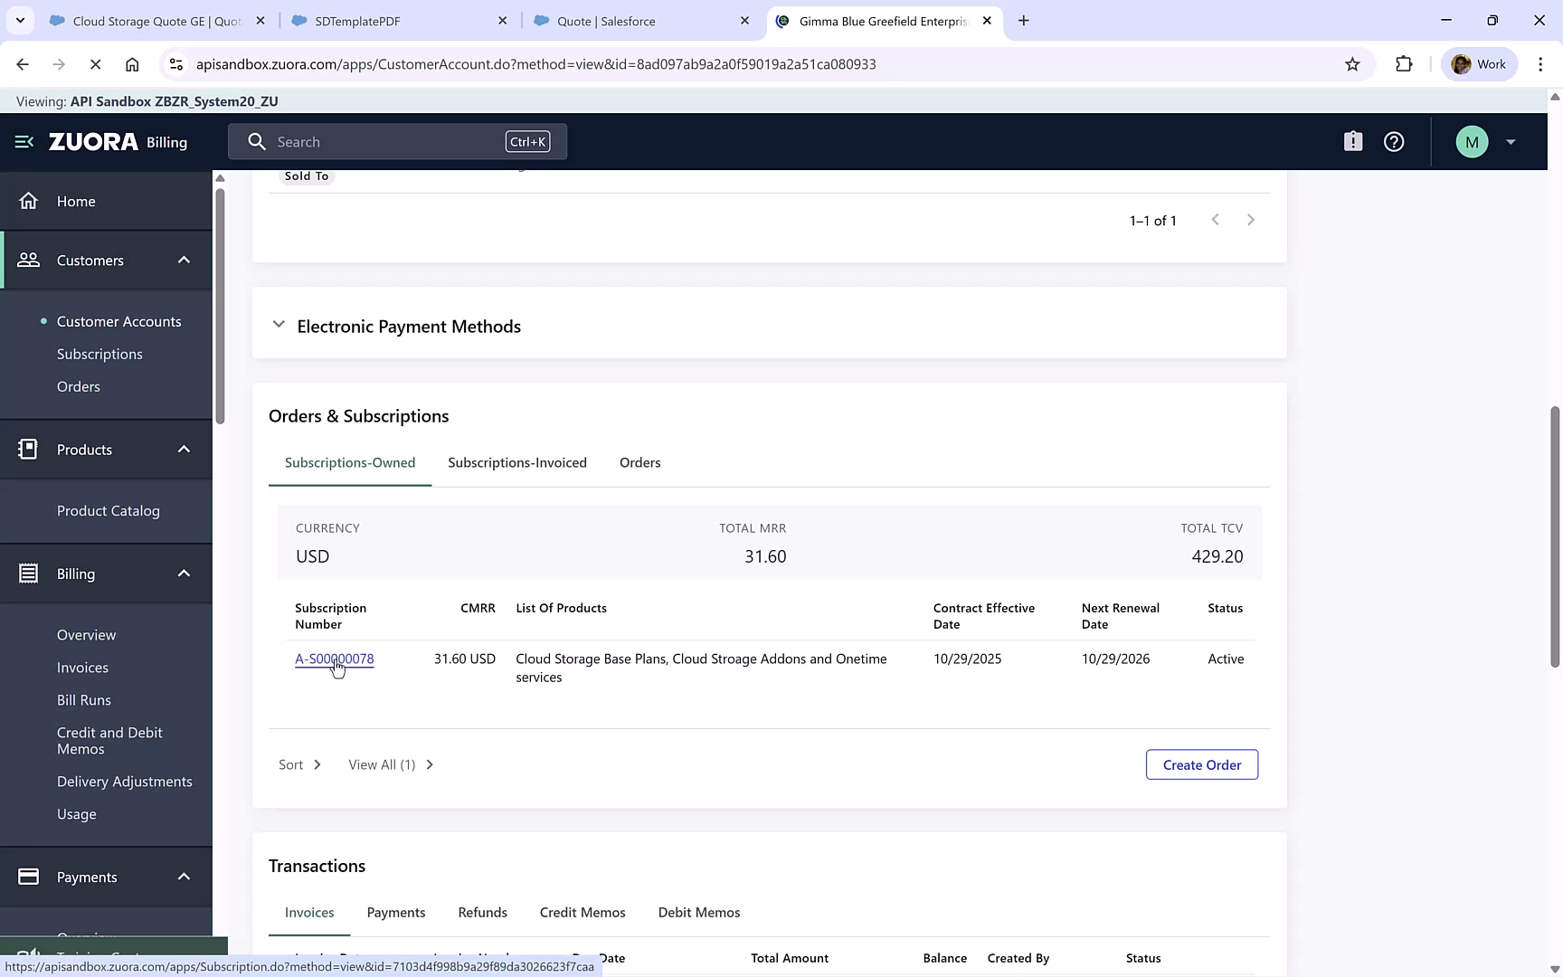The width and height of the screenshot is (1563, 977).
Task: Bookmark the page with the star icon
Action: 1353,63
